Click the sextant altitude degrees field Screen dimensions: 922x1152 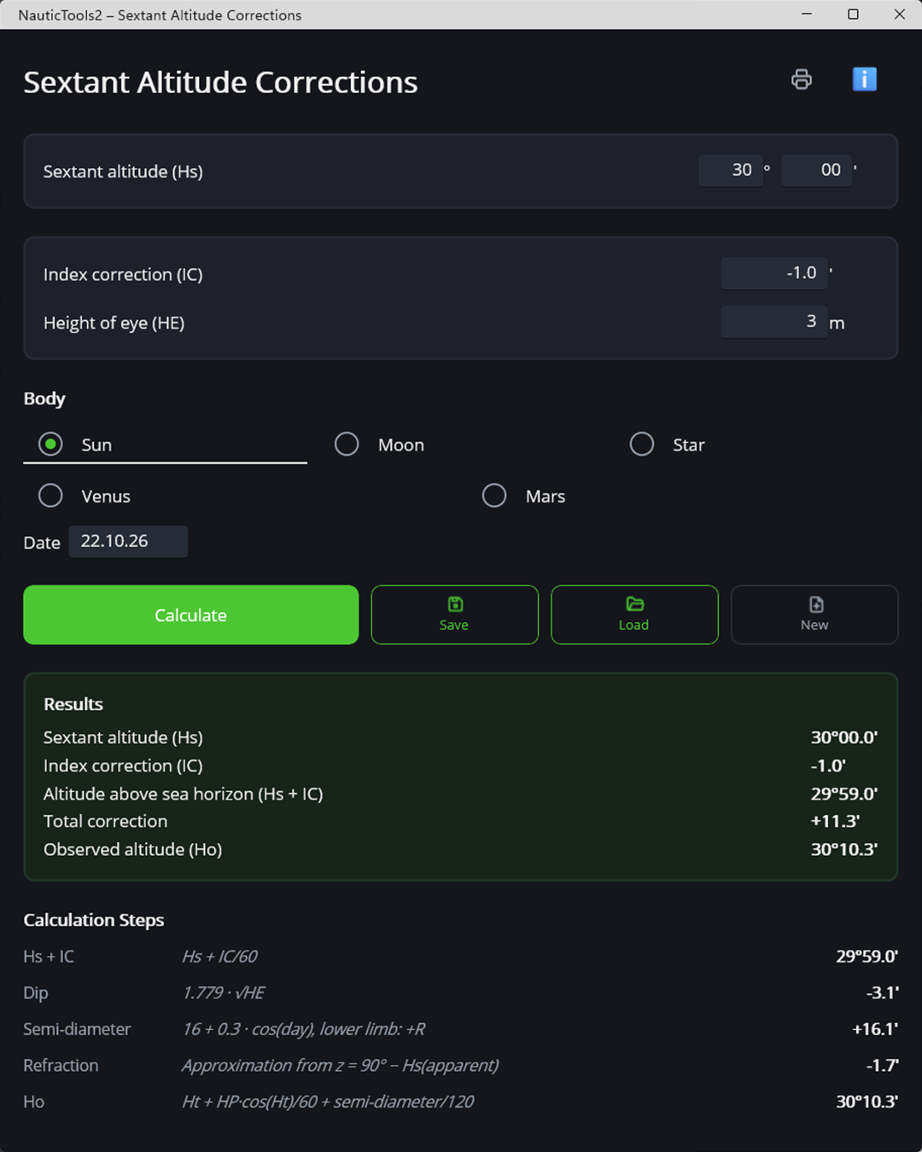730,170
